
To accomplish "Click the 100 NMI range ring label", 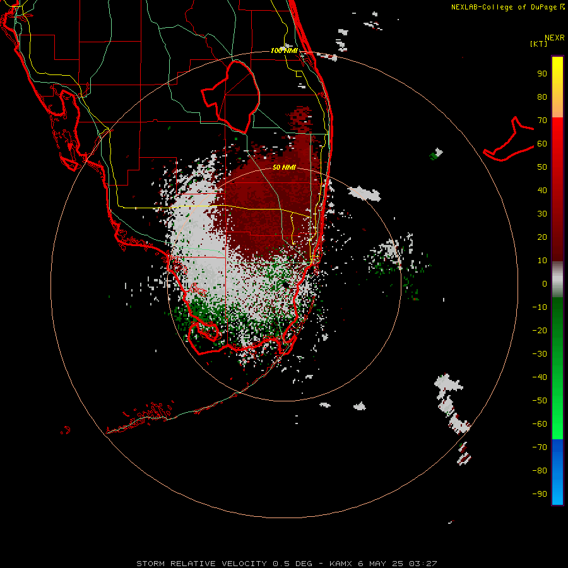I will (x=284, y=50).
